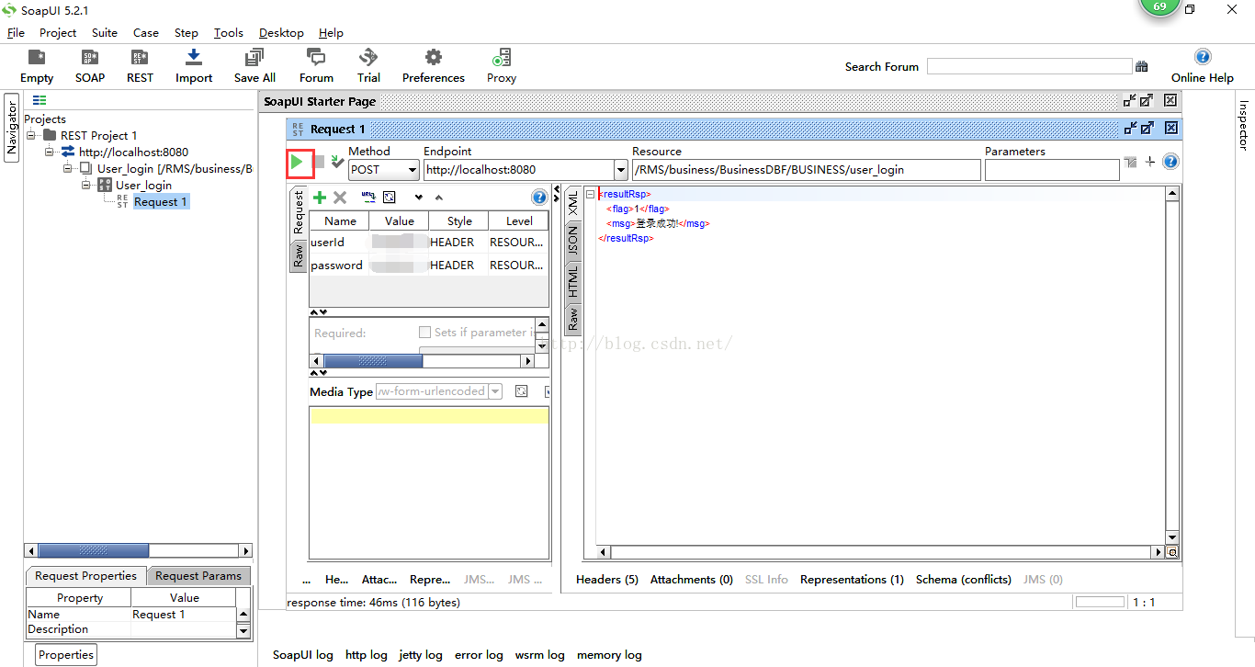Image resolution: width=1255 pixels, height=667 pixels.
Task: Open the http log tab
Action: 367,655
